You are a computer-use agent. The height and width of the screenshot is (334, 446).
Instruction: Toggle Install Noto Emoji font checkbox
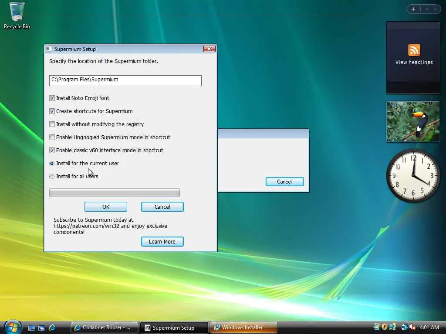coord(52,98)
